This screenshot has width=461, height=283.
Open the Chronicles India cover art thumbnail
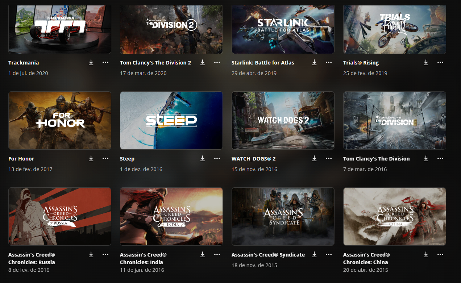171,216
